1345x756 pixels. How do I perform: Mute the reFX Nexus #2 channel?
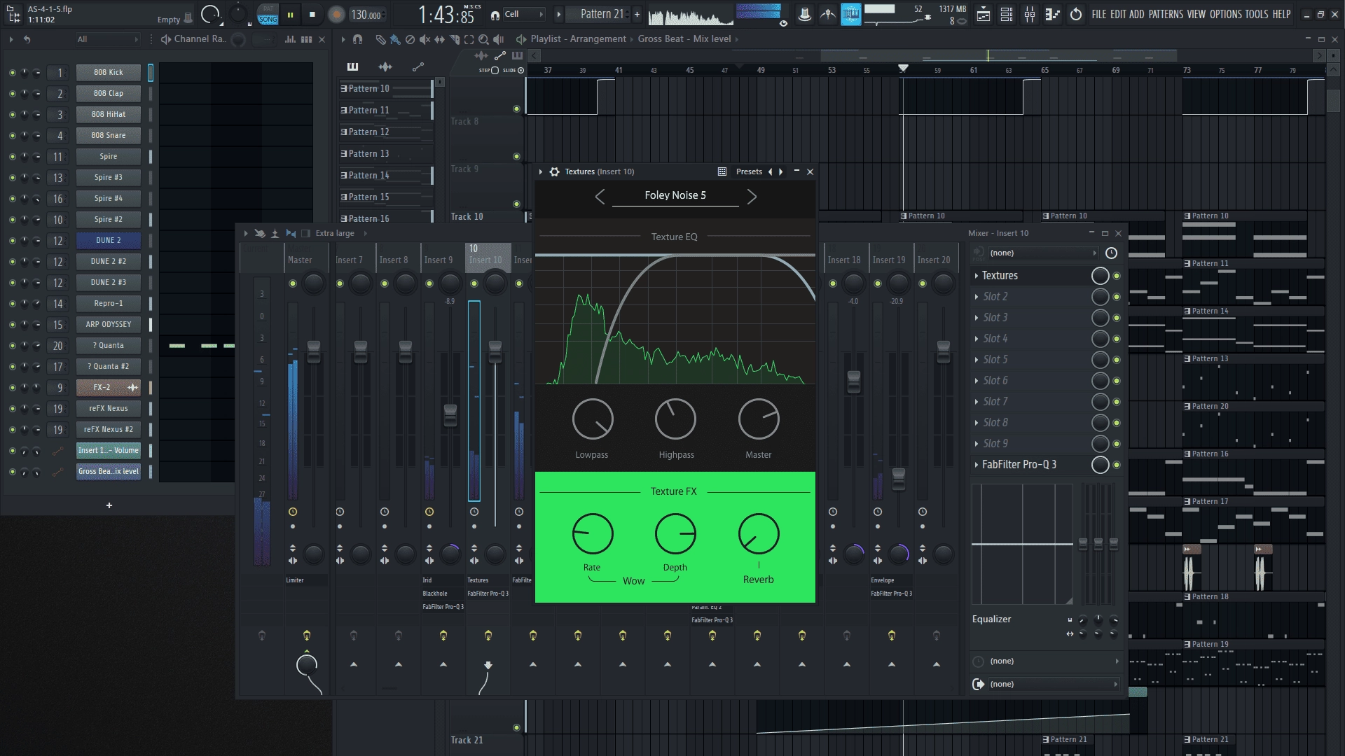pyautogui.click(x=12, y=429)
